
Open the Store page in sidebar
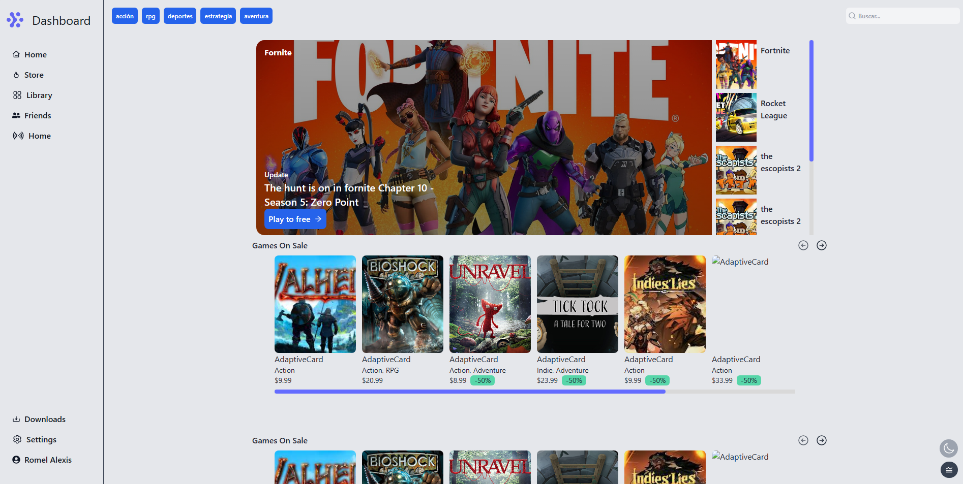28,75
